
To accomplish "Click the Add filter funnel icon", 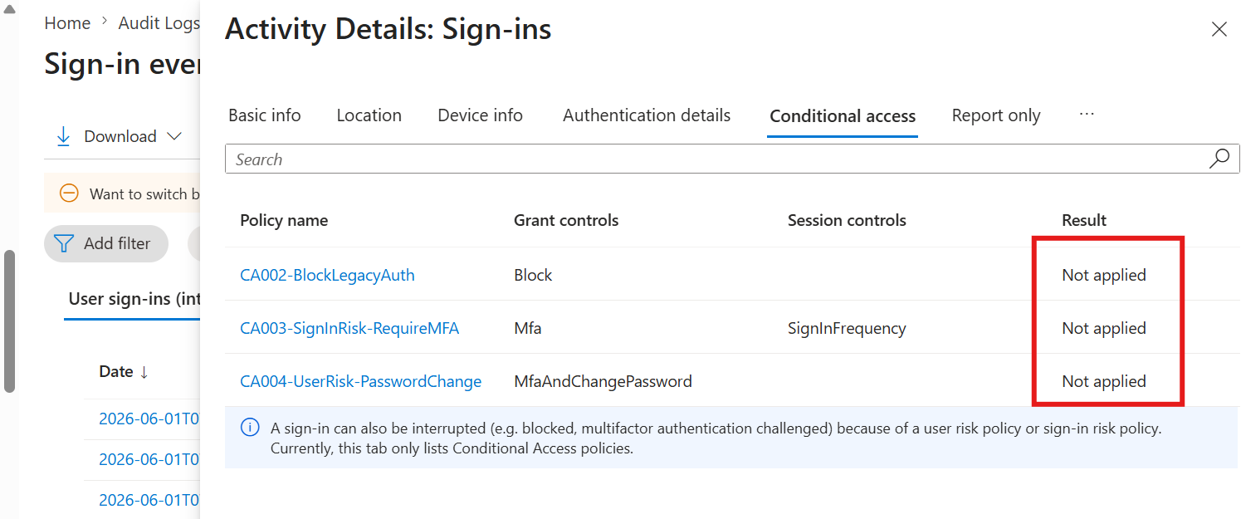I will click(x=63, y=243).
